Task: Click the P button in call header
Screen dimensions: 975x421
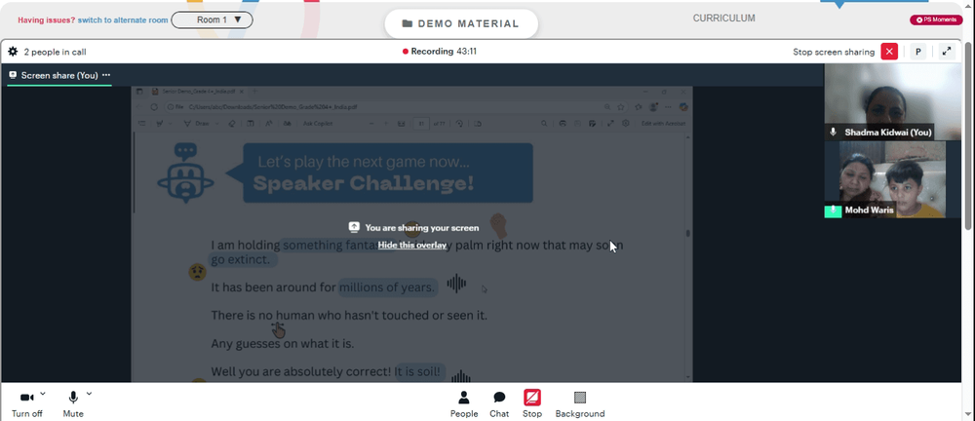Action: tap(917, 52)
